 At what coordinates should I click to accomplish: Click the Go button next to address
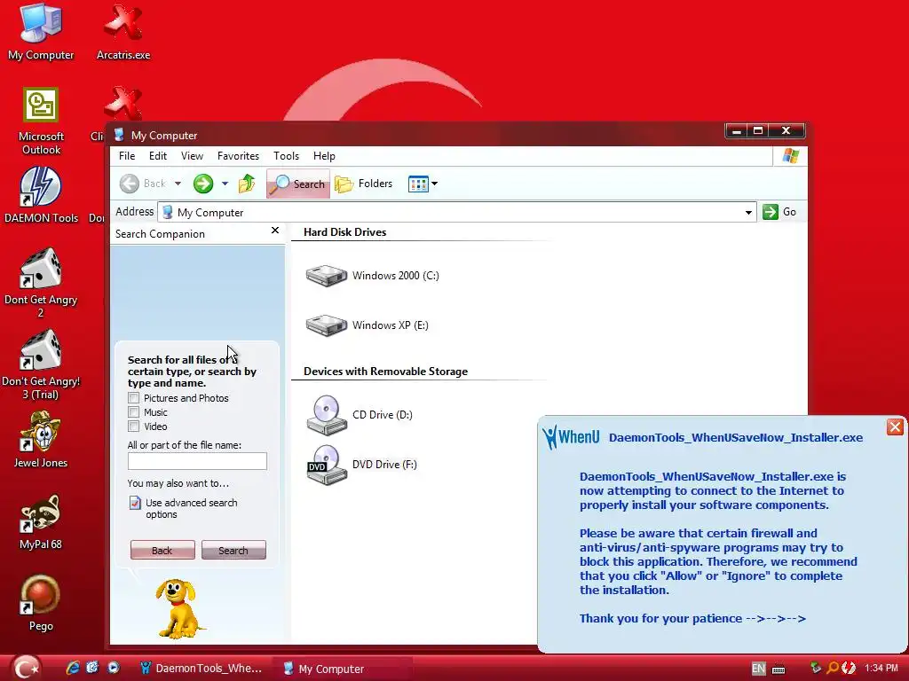[x=779, y=212]
